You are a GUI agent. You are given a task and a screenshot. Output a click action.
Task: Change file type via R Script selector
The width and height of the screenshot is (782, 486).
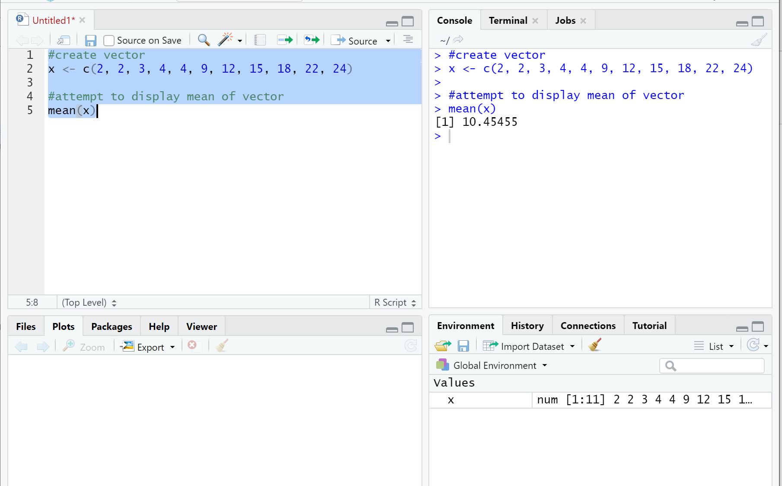[x=395, y=302]
